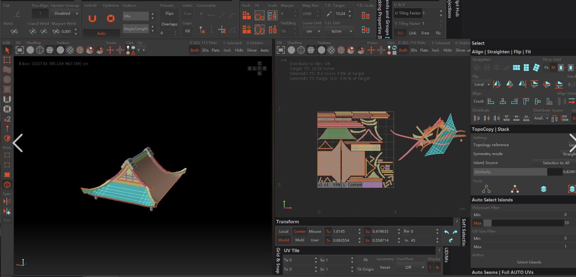576x277 pixels.
Task: Click the Auto unfold button
Action: (101, 33)
